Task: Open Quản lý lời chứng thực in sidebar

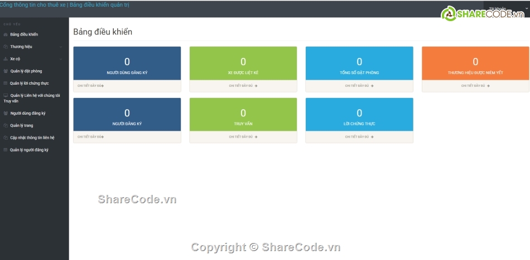Action: coord(30,84)
